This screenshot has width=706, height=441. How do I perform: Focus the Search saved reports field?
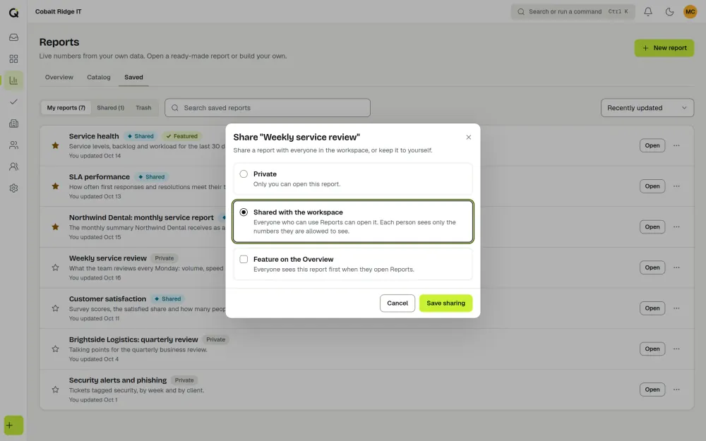(268, 108)
